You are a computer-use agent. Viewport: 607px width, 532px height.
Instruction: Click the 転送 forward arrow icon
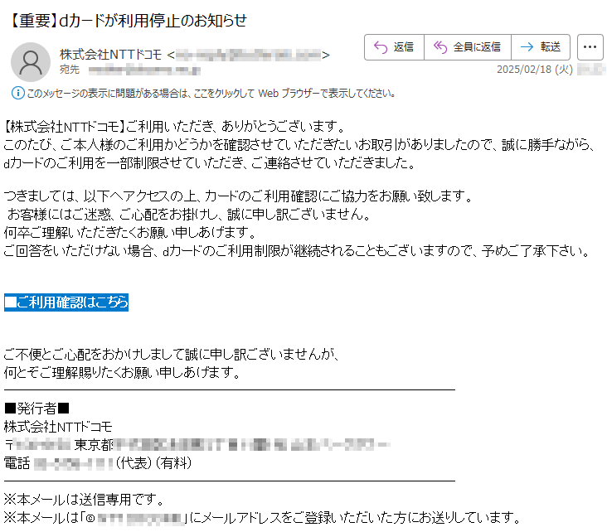(x=527, y=47)
